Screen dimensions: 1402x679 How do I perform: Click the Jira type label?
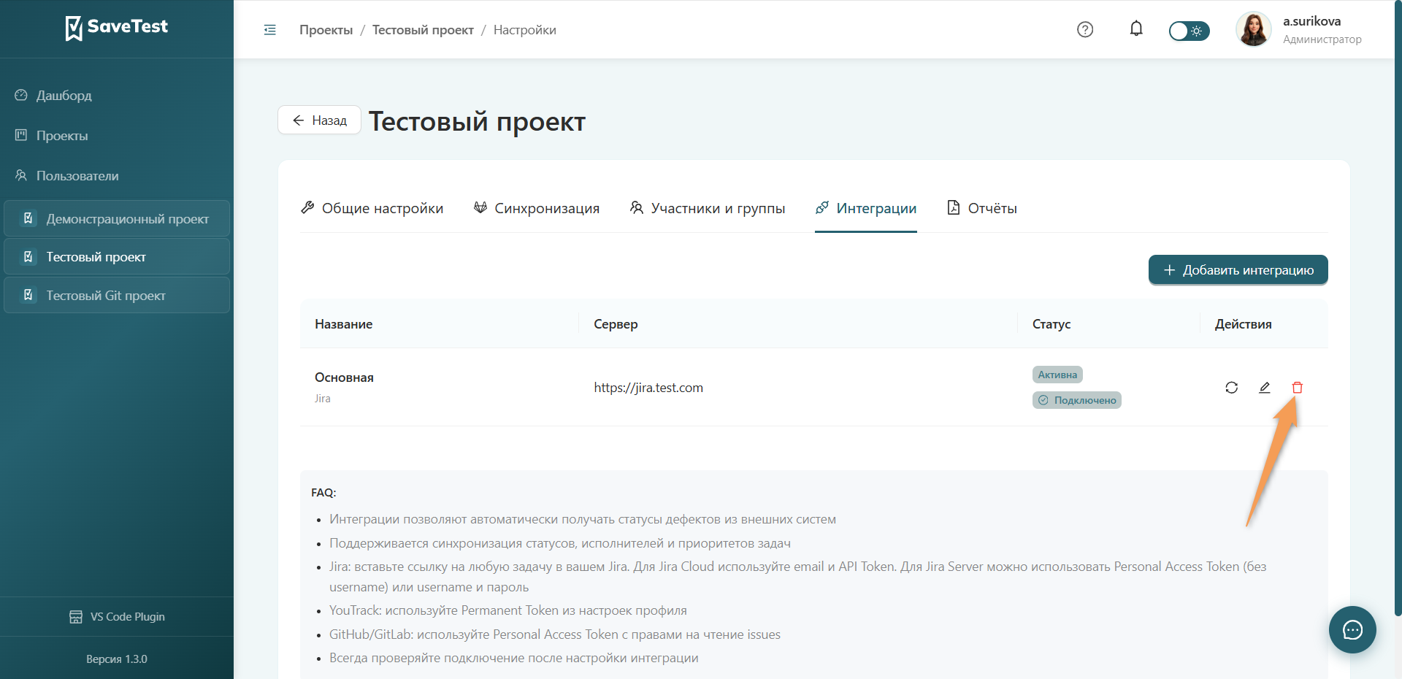pyautogui.click(x=323, y=399)
